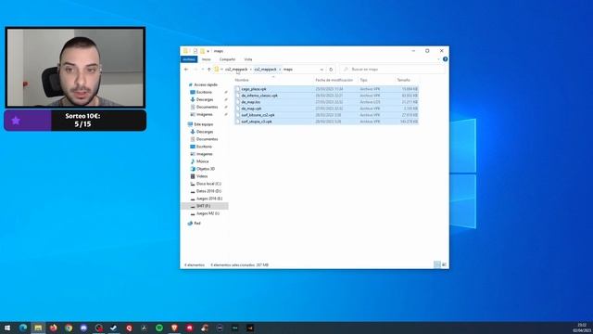Open Descargas under Acceso rápido

tap(205, 99)
